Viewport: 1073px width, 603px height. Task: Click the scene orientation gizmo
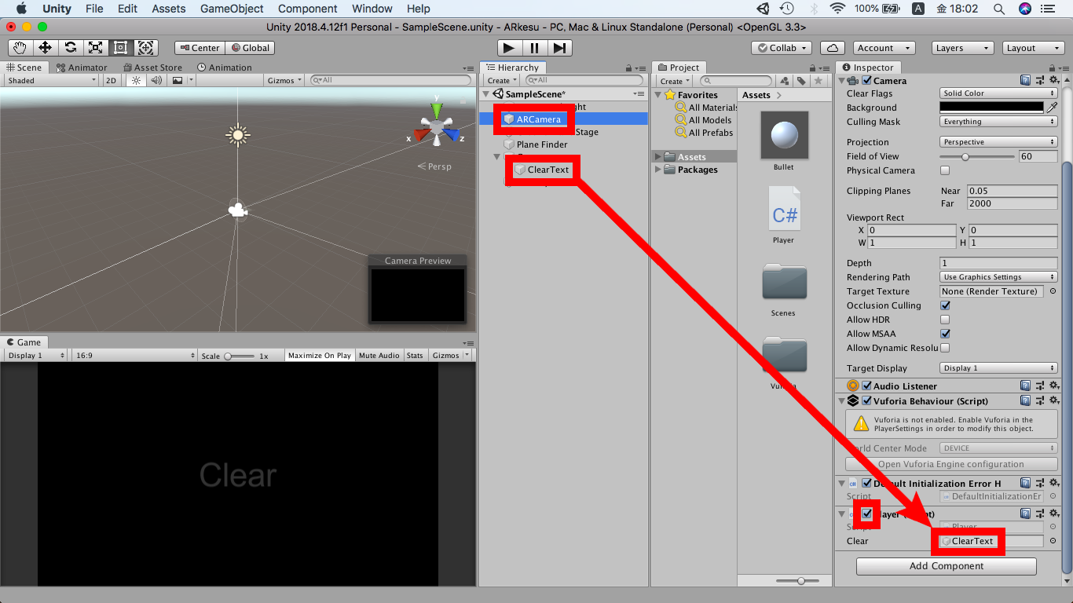coord(436,125)
